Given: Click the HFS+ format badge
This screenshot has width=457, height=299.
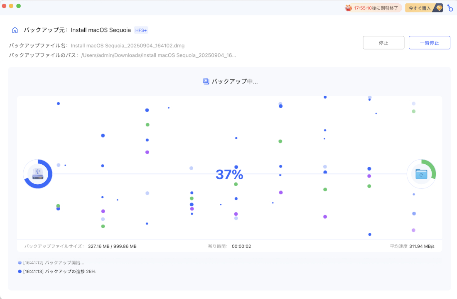Looking at the screenshot, I should click(141, 30).
